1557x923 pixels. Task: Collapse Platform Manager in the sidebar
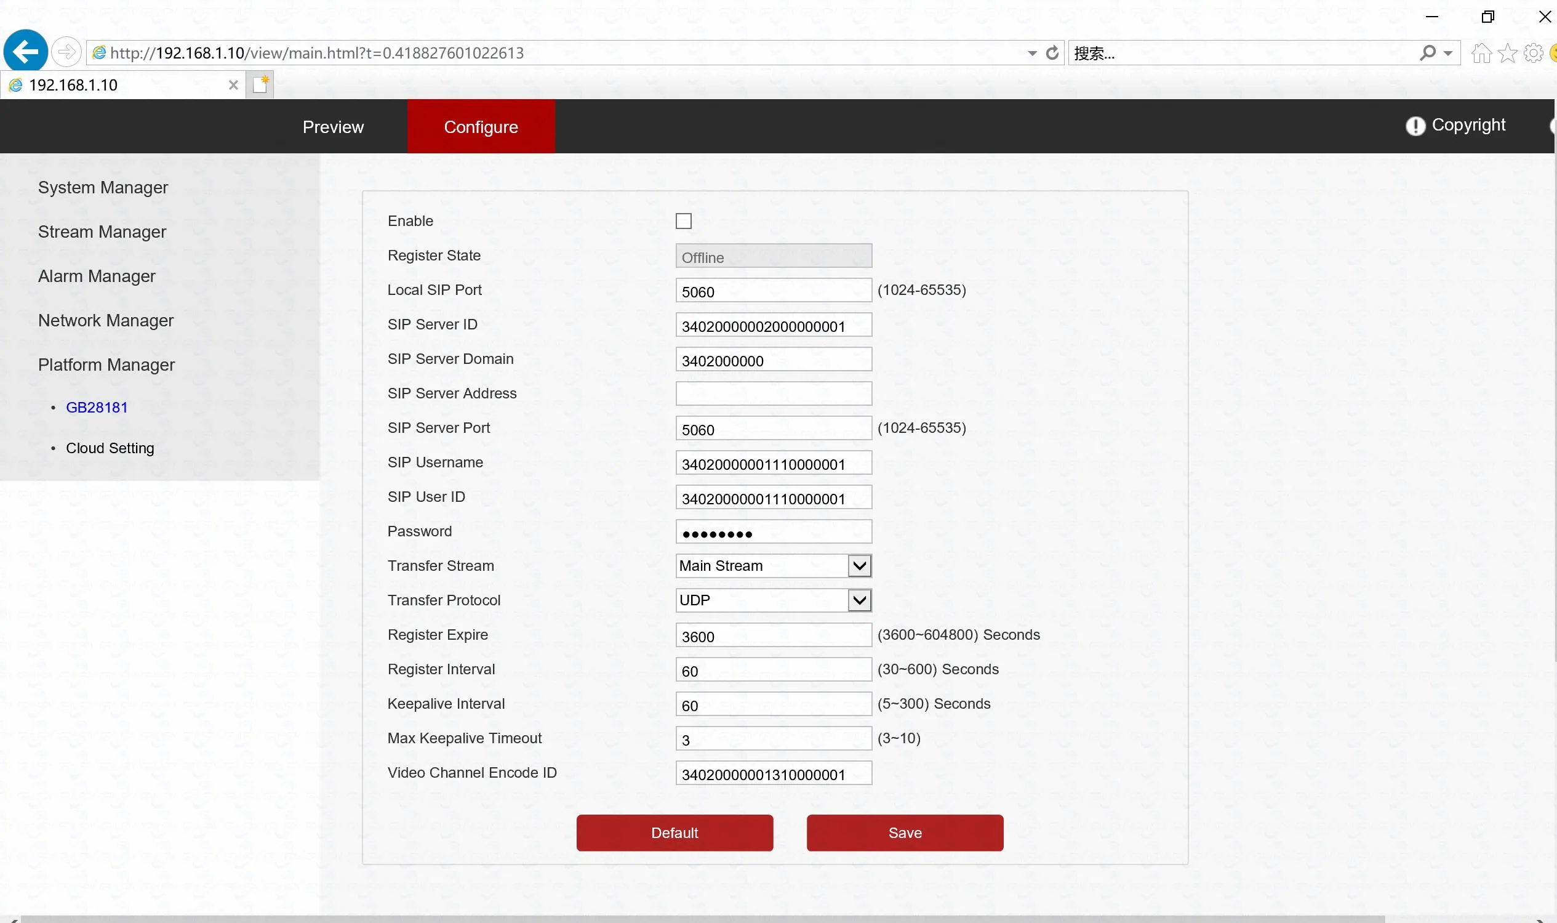coord(106,364)
